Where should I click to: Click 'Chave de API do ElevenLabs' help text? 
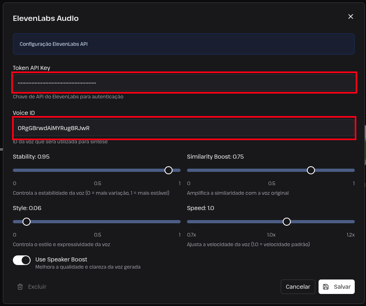click(68, 97)
